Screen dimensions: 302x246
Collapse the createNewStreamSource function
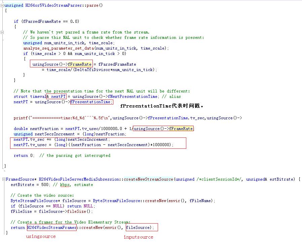(4, 179)
